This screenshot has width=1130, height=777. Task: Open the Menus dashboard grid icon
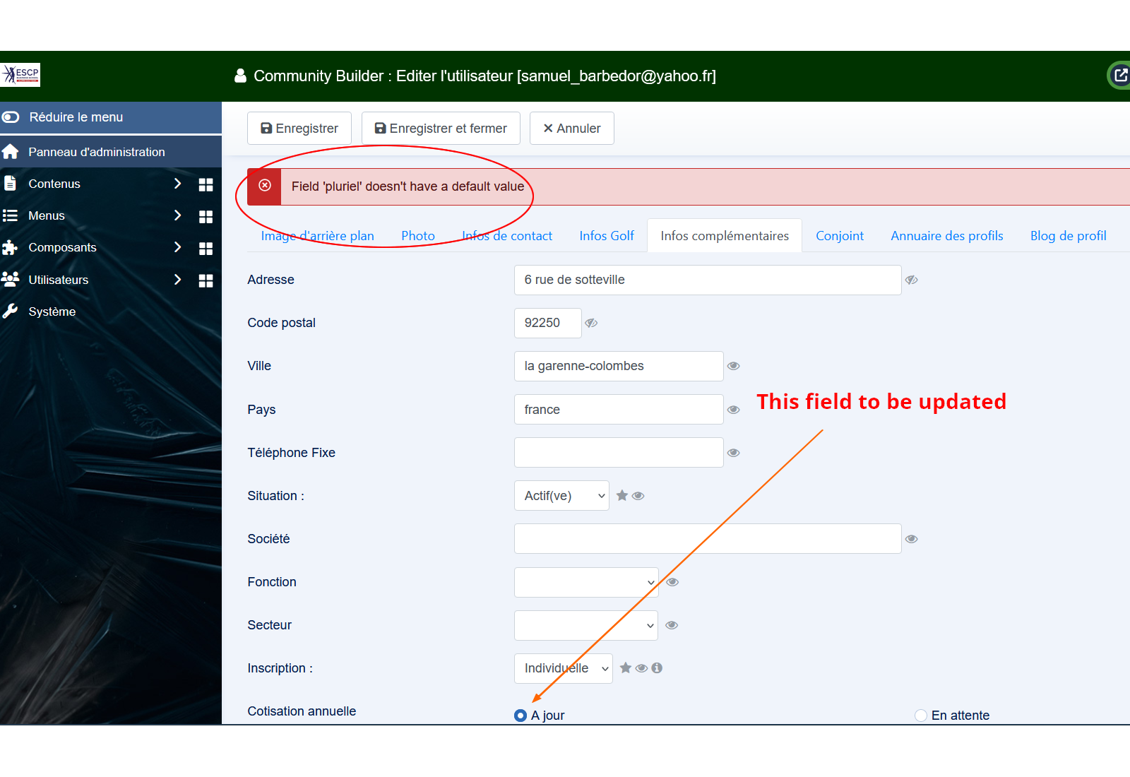coord(206,216)
